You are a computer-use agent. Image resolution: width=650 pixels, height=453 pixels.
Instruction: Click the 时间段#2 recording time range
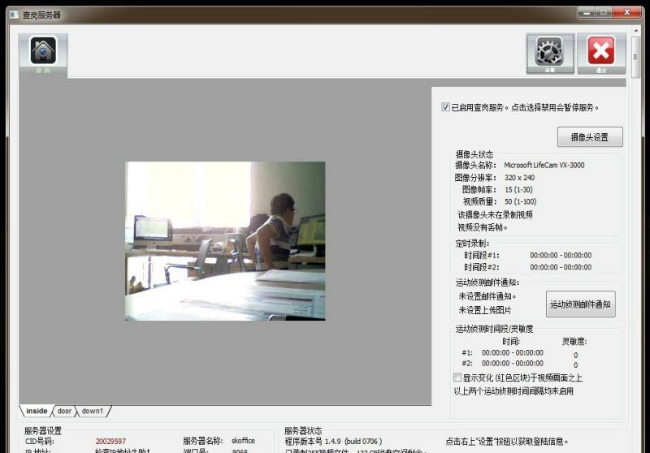coord(561,267)
